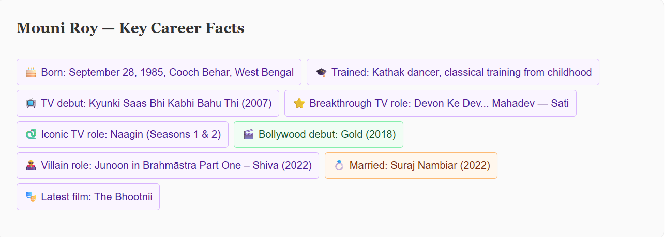Click the theater masks icon

[31, 197]
